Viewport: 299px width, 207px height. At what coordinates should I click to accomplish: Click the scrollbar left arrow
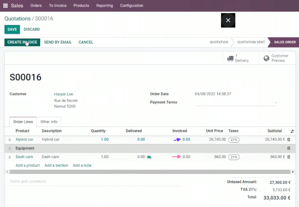point(7,172)
